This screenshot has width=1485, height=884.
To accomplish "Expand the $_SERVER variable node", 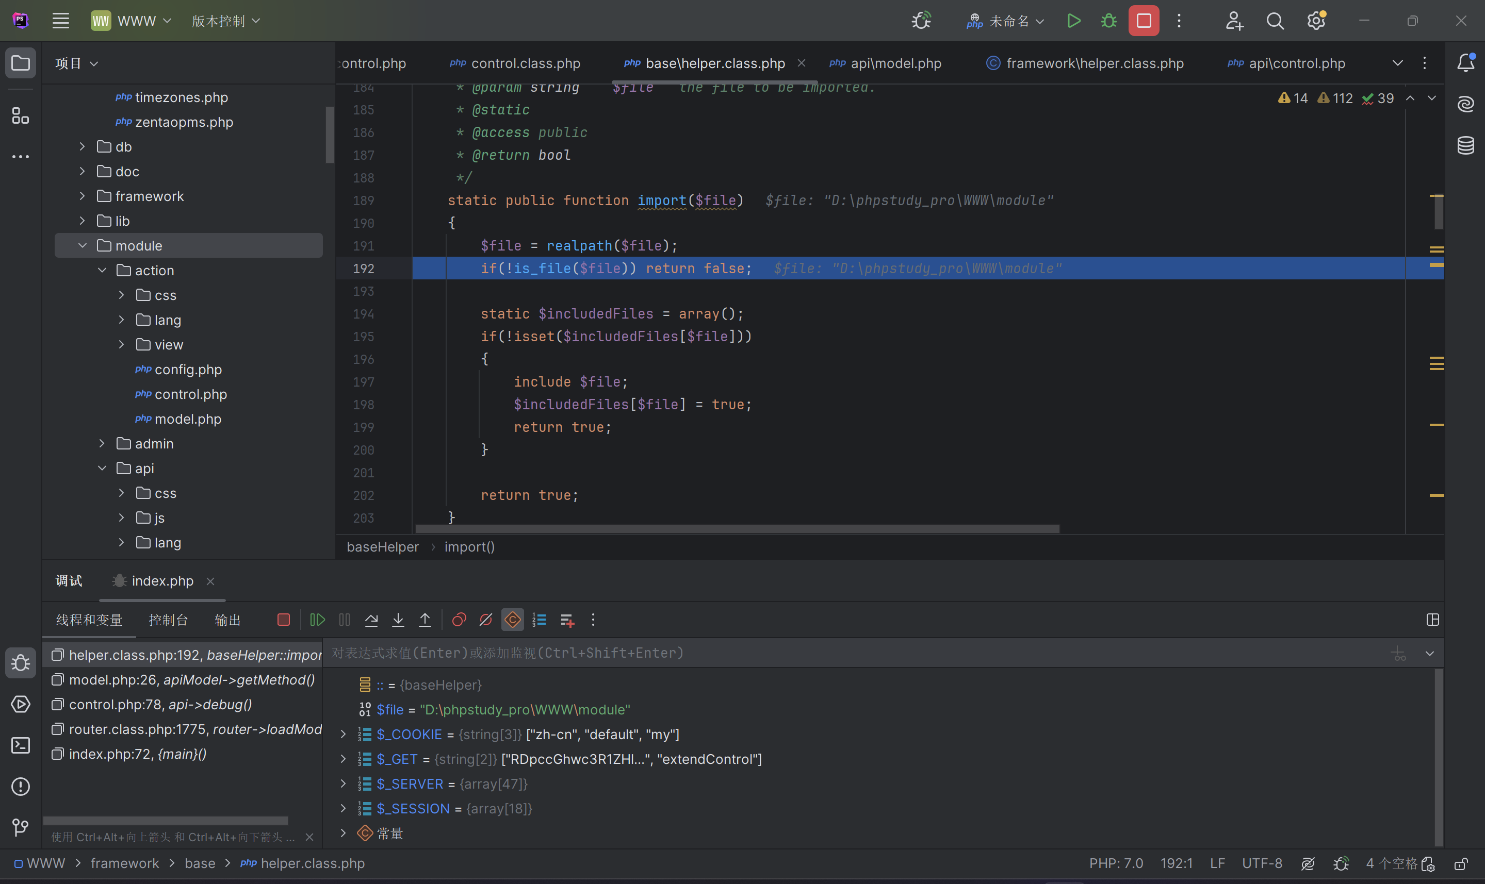I will (343, 784).
